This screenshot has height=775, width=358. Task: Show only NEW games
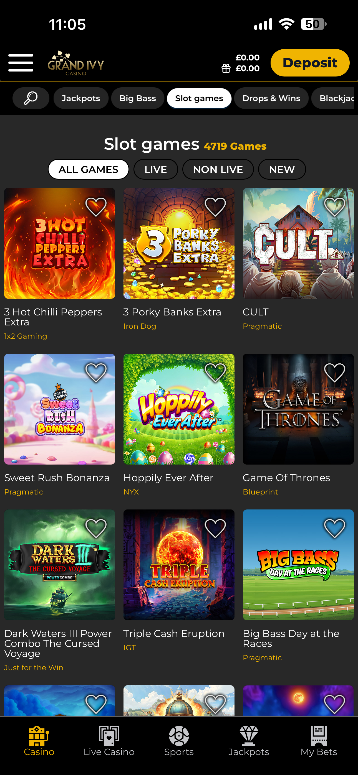(282, 169)
